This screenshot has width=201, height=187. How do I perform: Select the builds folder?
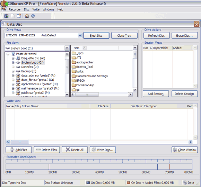coord(80,71)
